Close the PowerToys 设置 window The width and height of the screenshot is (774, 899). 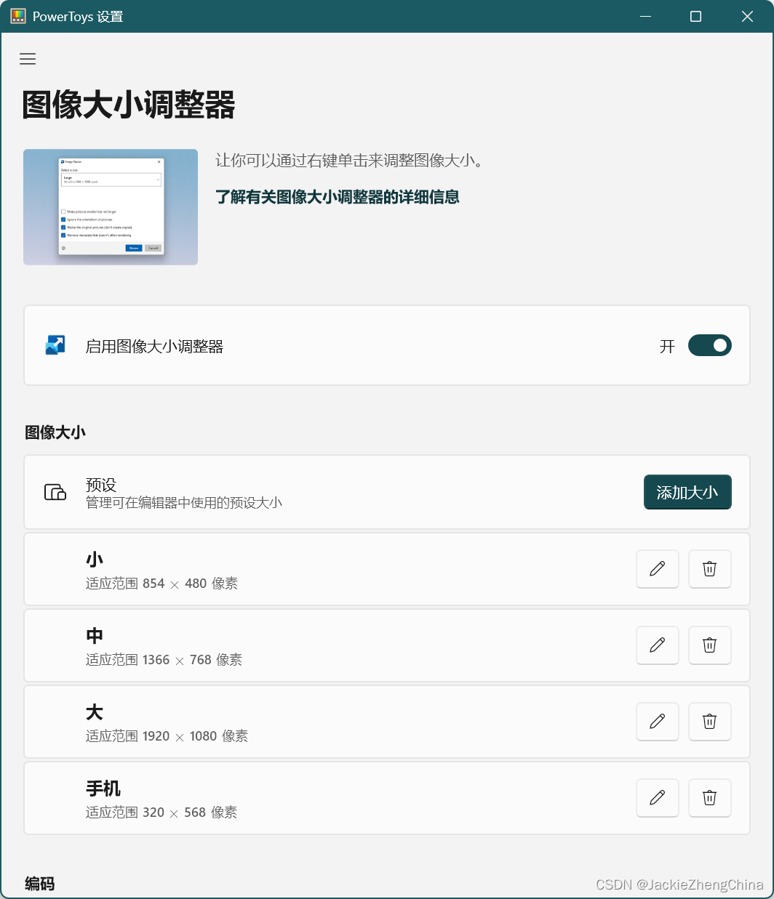tap(747, 16)
